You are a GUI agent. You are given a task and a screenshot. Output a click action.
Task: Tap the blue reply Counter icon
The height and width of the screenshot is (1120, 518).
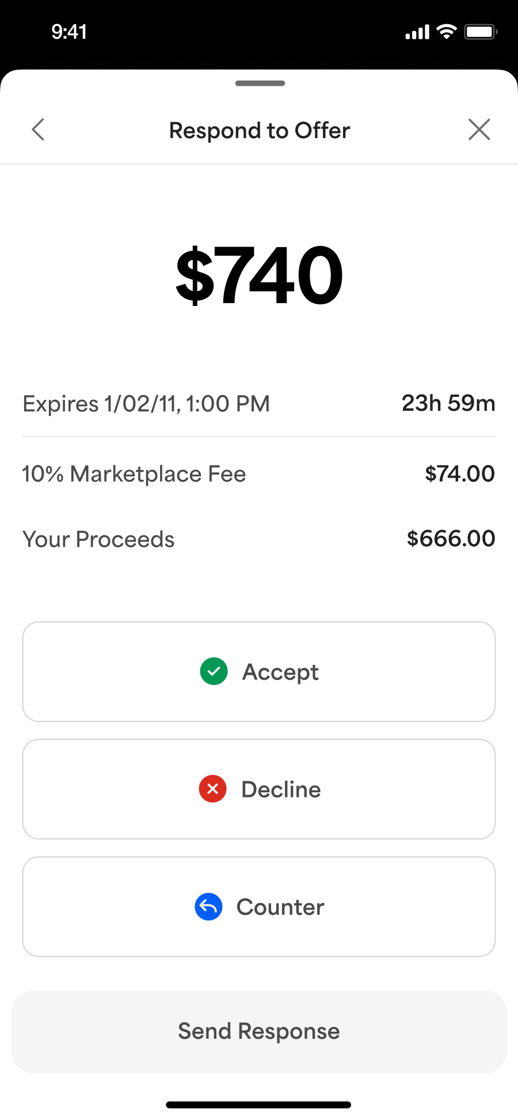tap(208, 906)
